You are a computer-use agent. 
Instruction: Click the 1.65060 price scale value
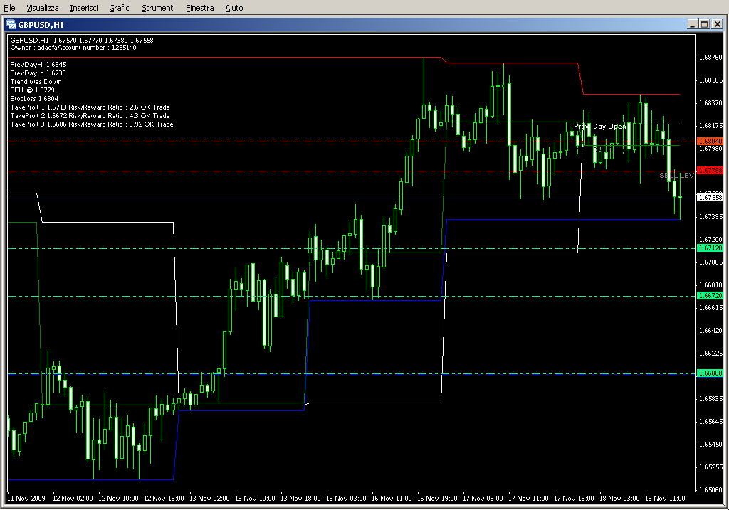[711, 489]
